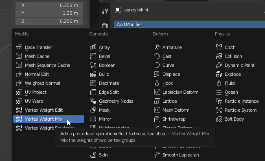
Task: Click the Array modifier icon
Action: click(x=93, y=47)
